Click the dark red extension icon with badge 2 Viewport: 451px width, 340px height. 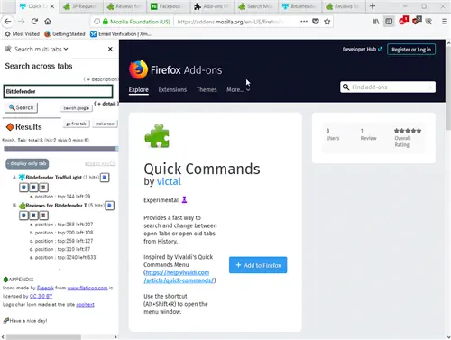coord(417,21)
